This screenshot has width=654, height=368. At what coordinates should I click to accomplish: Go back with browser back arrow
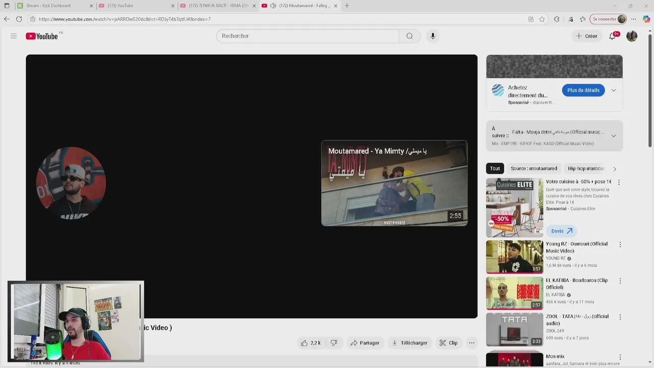[7, 19]
